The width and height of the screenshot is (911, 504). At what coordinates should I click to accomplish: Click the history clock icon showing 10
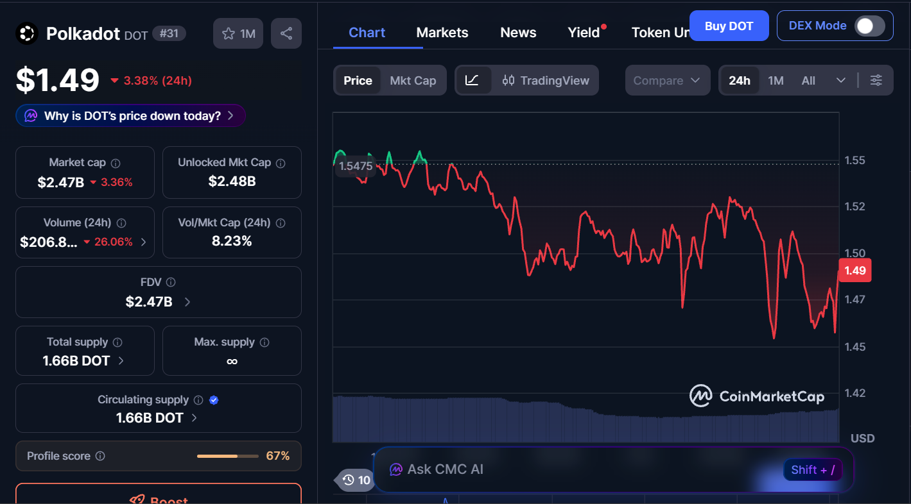[352, 480]
